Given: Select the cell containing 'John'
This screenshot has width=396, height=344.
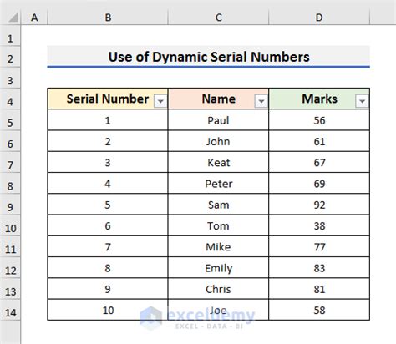Looking at the screenshot, I should [x=218, y=141].
